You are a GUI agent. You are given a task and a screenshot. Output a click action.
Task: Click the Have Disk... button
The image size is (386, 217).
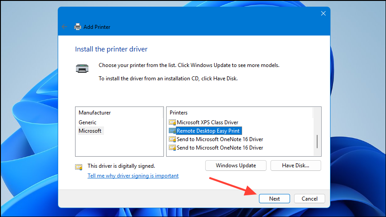pyautogui.click(x=295, y=166)
